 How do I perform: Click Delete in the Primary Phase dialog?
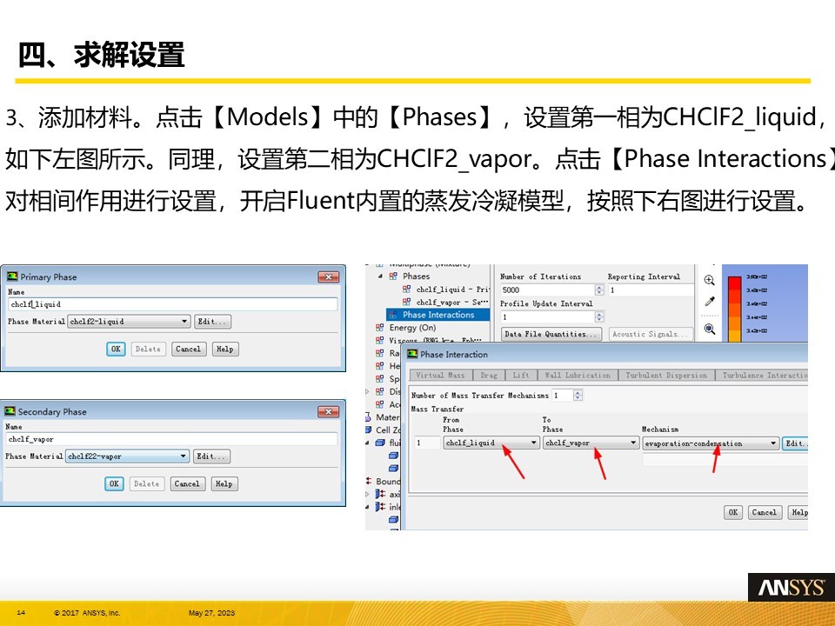click(x=148, y=350)
